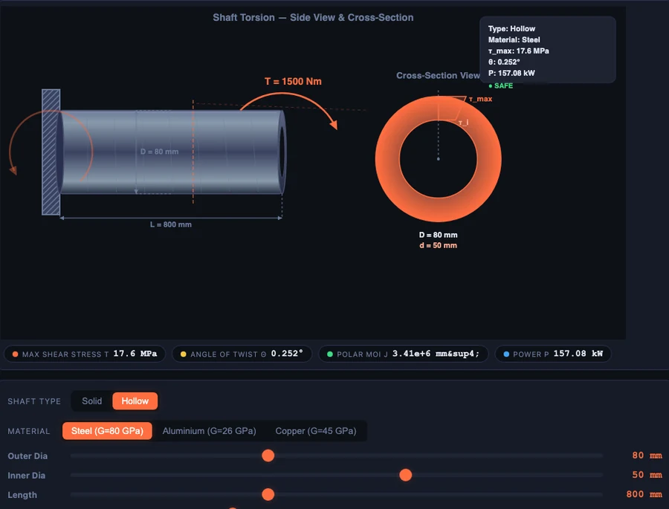Click the yellow dot beside Angle of Twist
The width and height of the screenshot is (669, 509).
coord(184,354)
